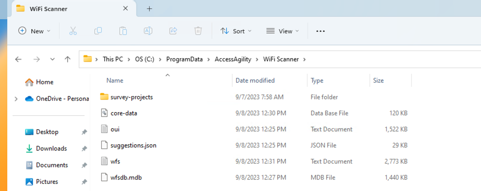Image resolution: width=481 pixels, height=191 pixels.
Task: Go back with the left arrow
Action: coord(18,59)
